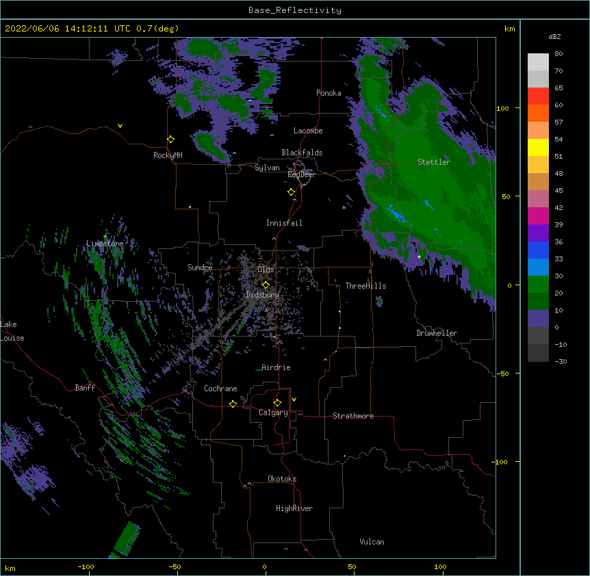
Task: Click the Blackfalds label
Action: (x=302, y=153)
